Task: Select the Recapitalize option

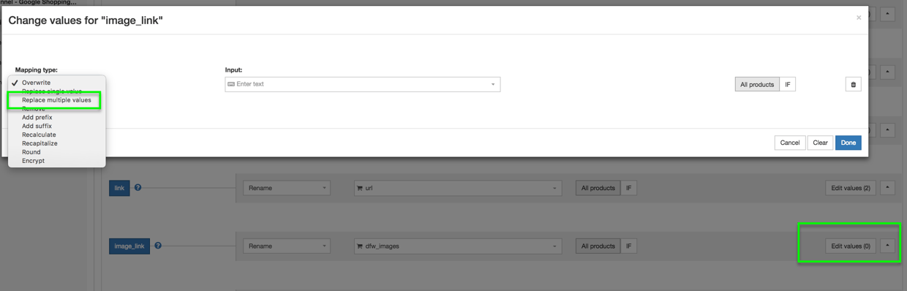Action: point(39,143)
